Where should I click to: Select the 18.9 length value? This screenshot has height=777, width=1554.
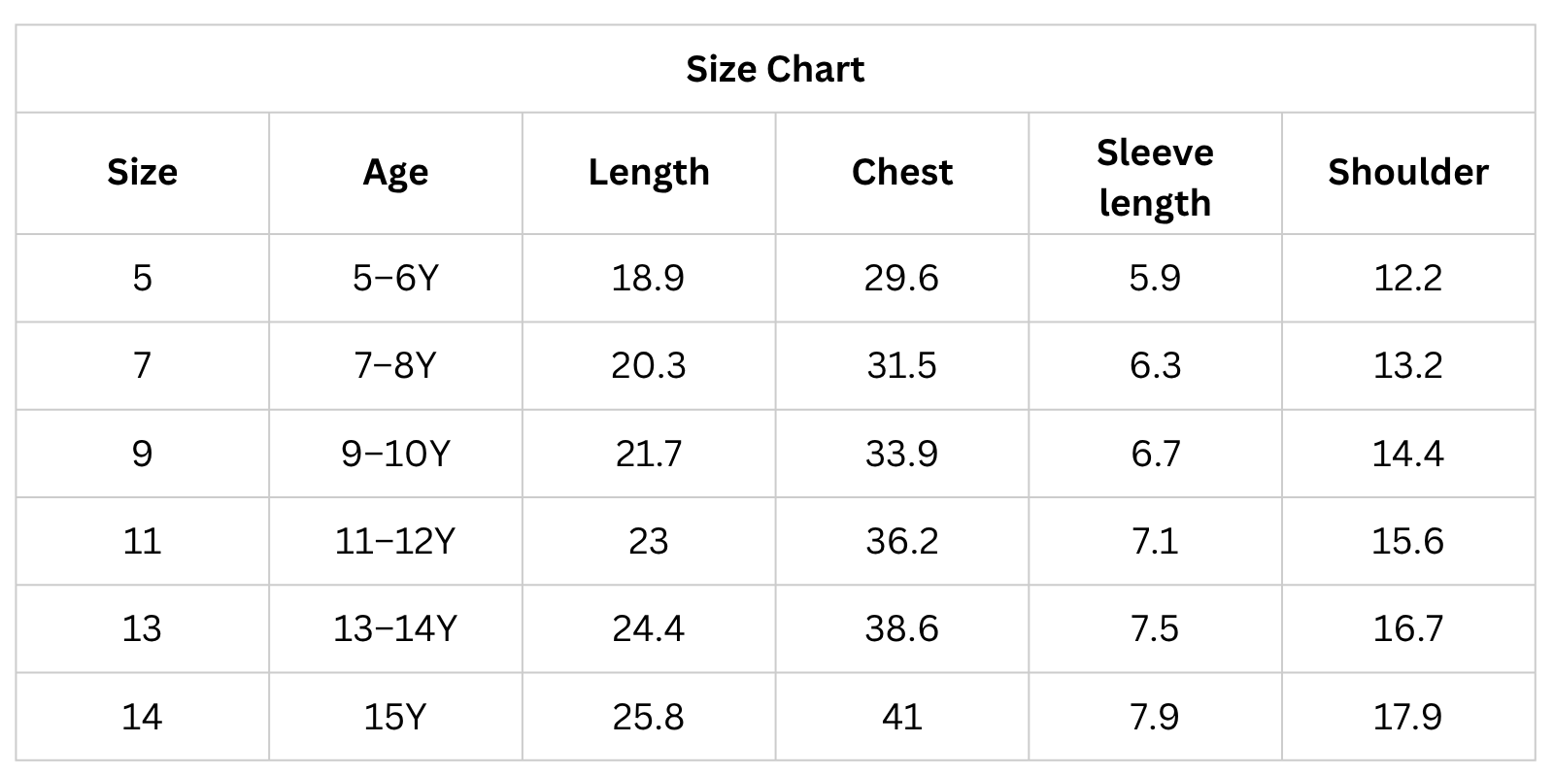point(648,278)
